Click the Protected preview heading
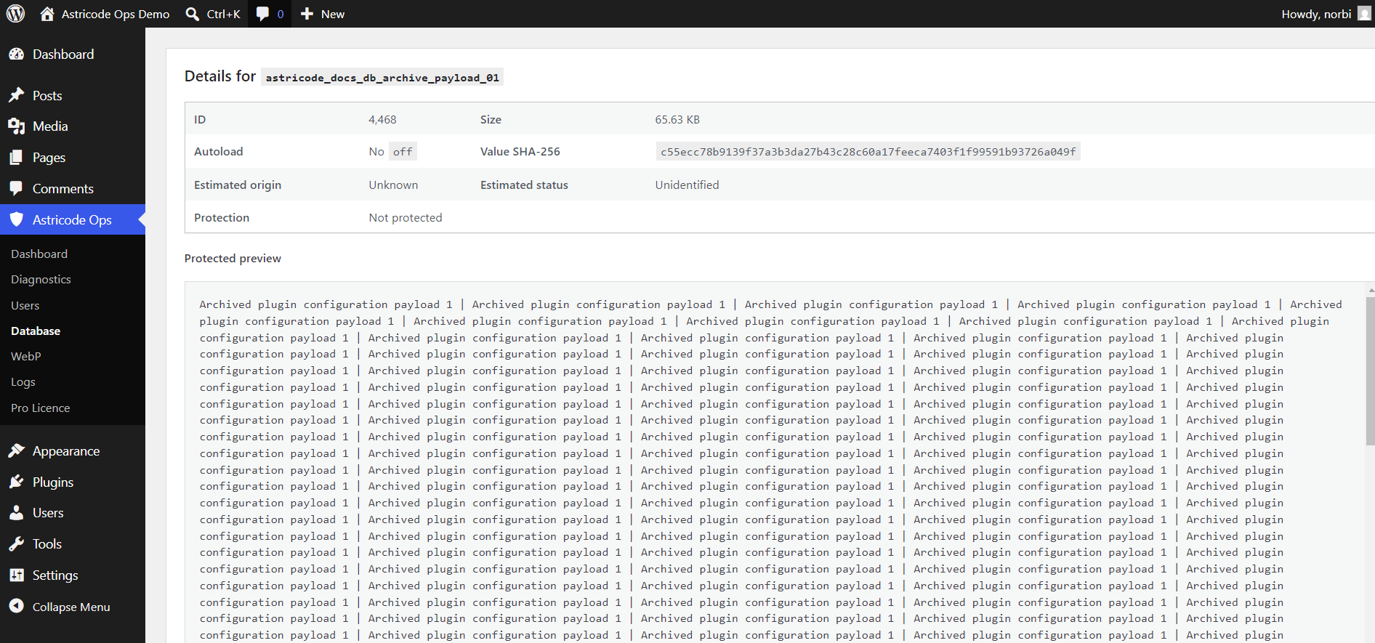 pos(233,259)
